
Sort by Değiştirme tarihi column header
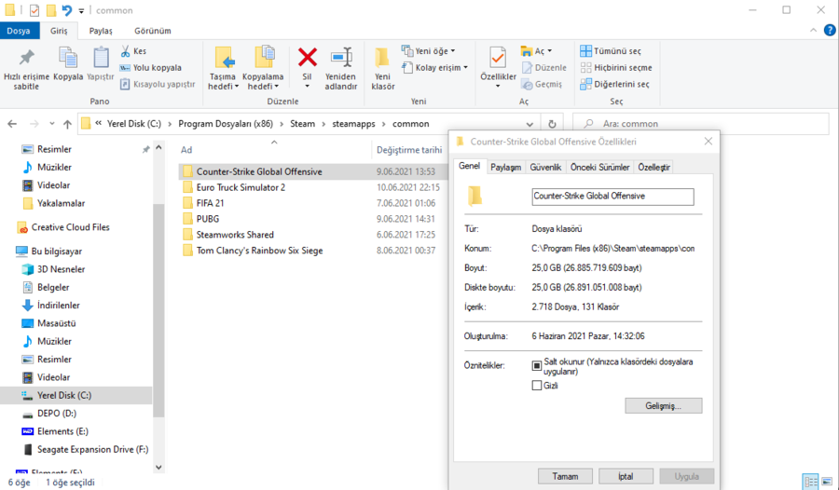click(x=409, y=150)
